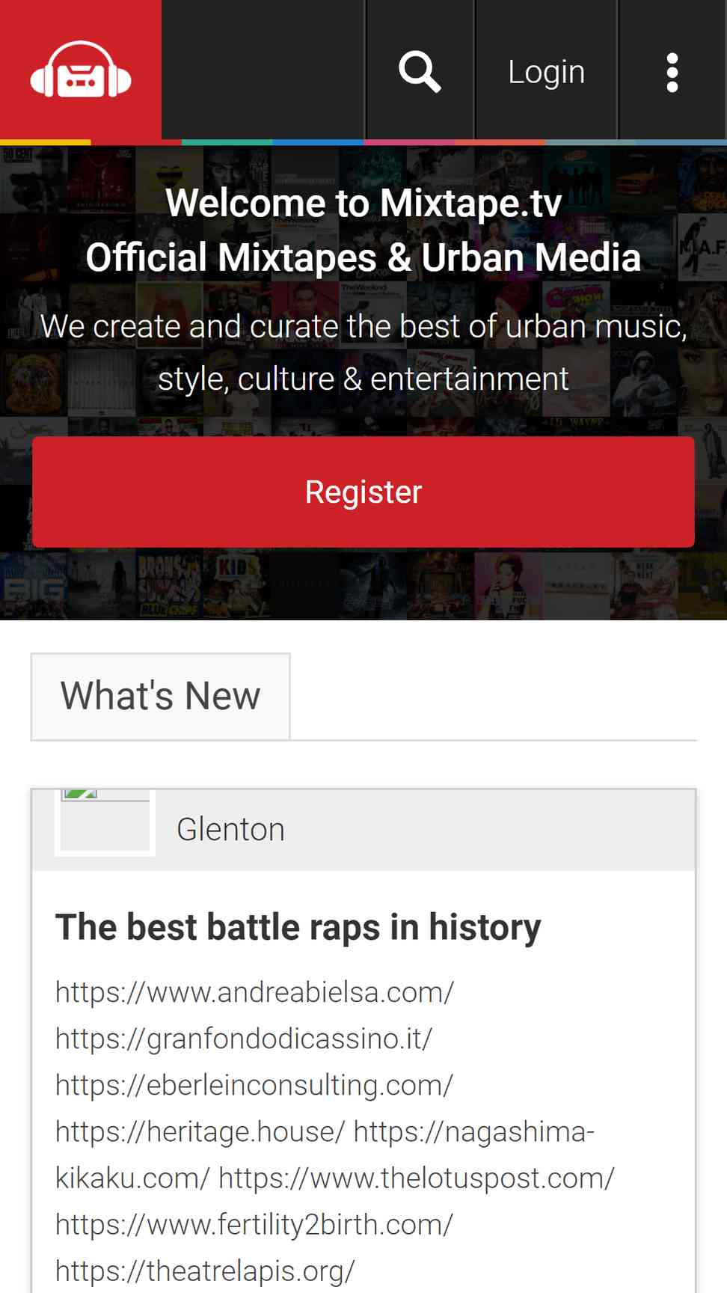Open search with the magnifier icon
The height and width of the screenshot is (1293, 727).
[x=420, y=72]
